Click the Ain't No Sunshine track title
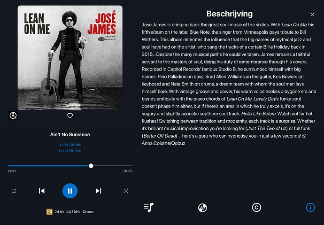The height and width of the screenshot is (225, 324). [70, 135]
